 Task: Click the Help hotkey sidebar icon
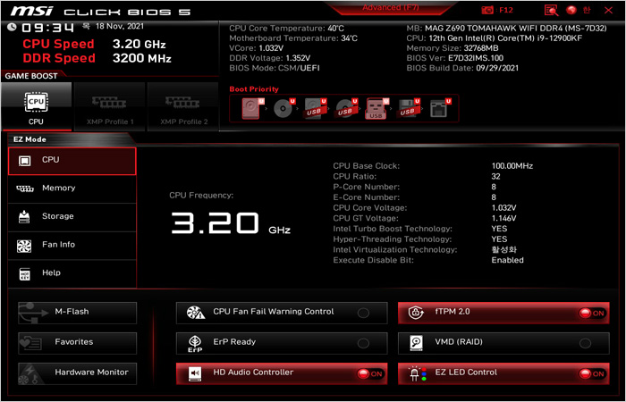coord(25,274)
